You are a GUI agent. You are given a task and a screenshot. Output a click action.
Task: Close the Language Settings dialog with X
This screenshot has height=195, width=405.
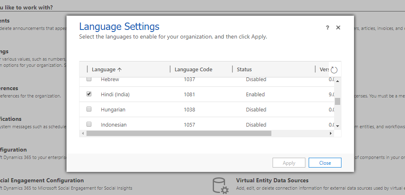(338, 27)
